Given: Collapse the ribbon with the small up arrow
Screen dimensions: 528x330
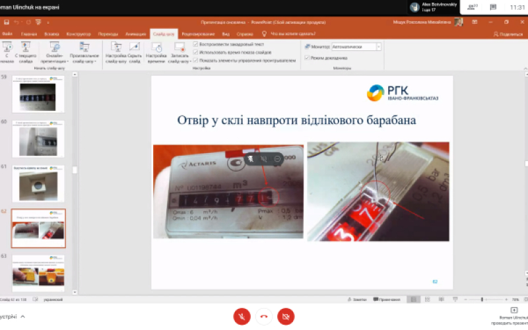Looking at the screenshot, I should click(x=525, y=69).
